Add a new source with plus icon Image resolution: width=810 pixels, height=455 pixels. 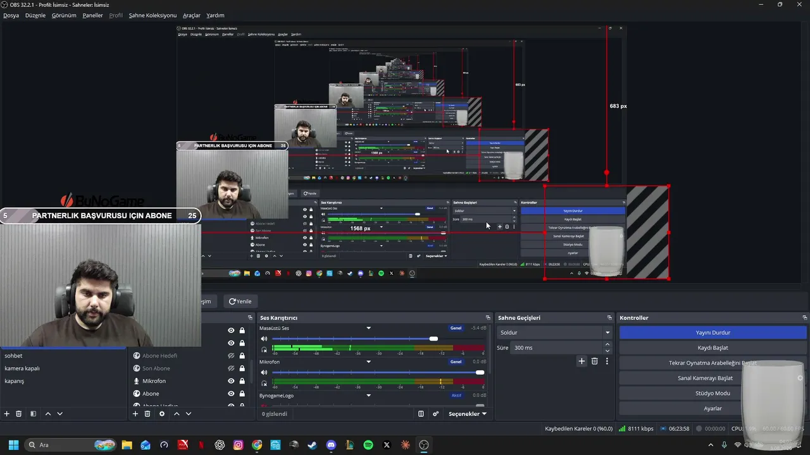(135, 414)
